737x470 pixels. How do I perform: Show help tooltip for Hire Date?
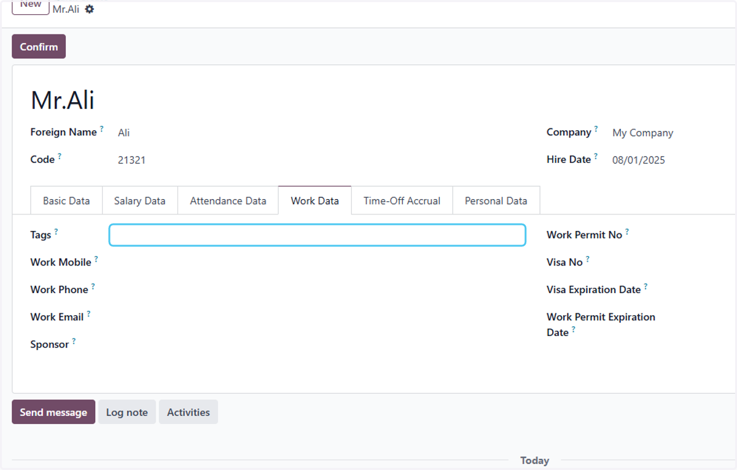[x=596, y=156]
